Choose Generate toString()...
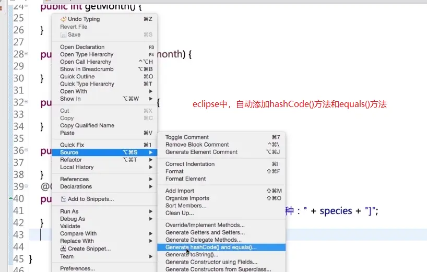 (x=221, y=255)
